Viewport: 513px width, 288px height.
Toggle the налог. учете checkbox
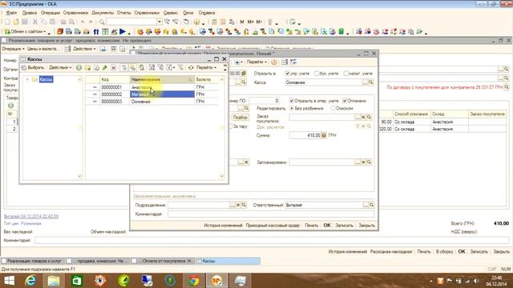click(x=345, y=74)
